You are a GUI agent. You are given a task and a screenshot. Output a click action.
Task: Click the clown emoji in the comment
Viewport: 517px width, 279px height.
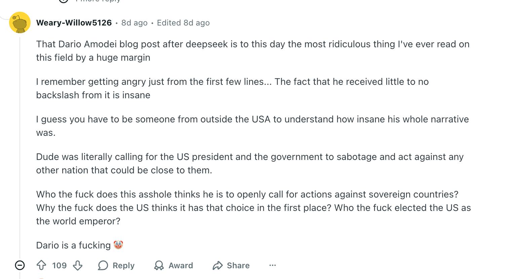coord(119,245)
